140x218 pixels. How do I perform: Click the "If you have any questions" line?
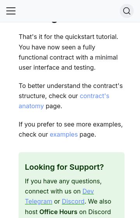tap(63, 181)
